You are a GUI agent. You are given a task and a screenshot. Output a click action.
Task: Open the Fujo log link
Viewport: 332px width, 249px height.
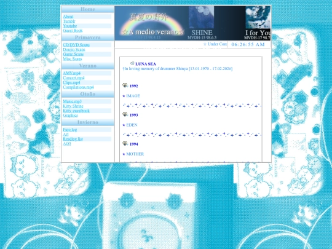pyautogui.click(x=70, y=129)
